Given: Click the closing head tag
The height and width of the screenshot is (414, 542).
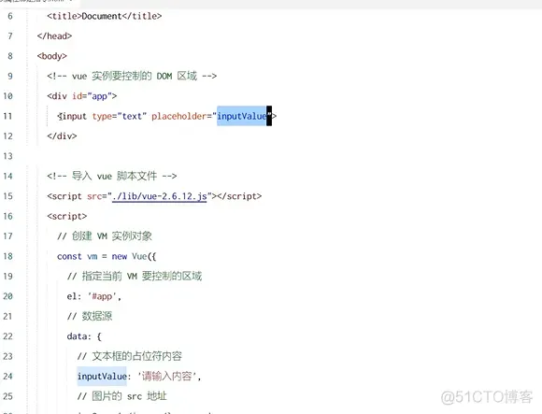Looking at the screenshot, I should (54, 36).
